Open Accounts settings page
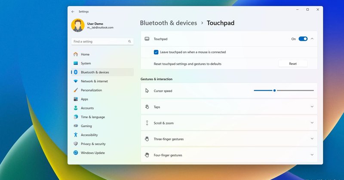This screenshot has width=344, height=180. (x=102, y=108)
